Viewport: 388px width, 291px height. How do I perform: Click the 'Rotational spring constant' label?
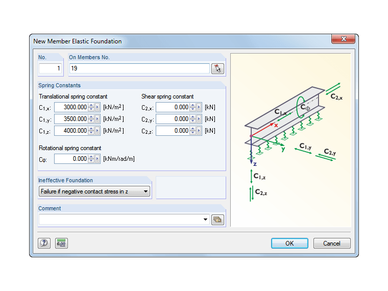(x=70, y=148)
